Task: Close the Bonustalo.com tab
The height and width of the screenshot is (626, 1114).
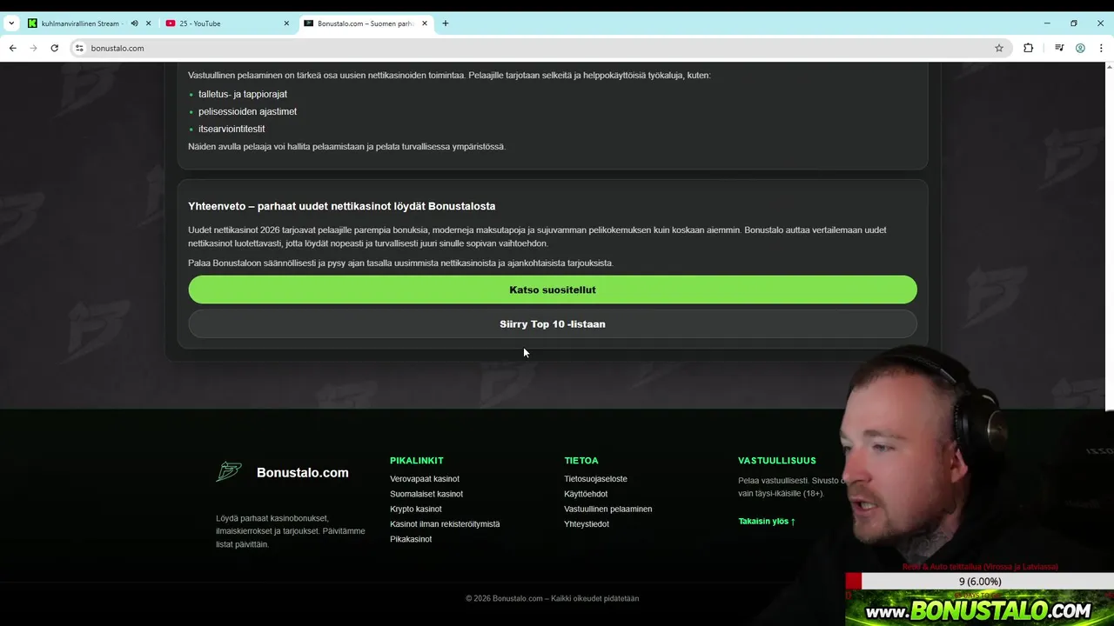Action: tap(425, 23)
